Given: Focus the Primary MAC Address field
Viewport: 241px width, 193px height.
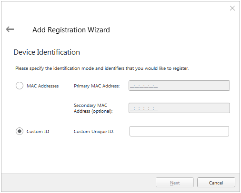Looking at the screenshot, I should 179,86.
